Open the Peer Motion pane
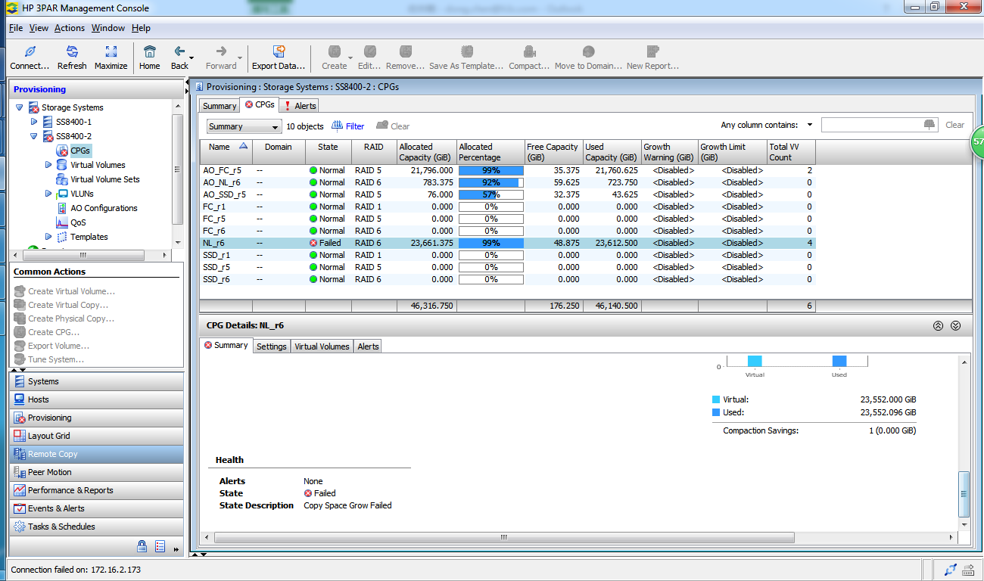The width and height of the screenshot is (984, 581). 96,472
